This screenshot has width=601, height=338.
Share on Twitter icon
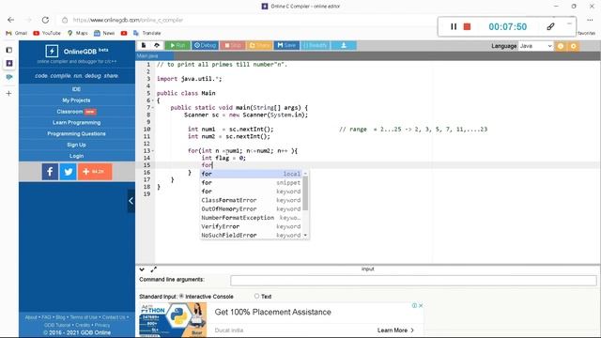[x=68, y=171]
